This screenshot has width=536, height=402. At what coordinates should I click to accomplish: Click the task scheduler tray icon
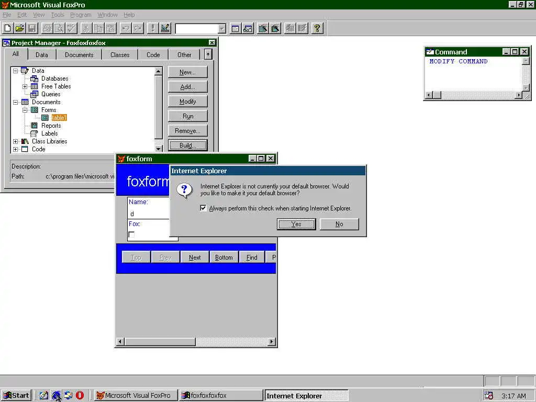(x=489, y=396)
